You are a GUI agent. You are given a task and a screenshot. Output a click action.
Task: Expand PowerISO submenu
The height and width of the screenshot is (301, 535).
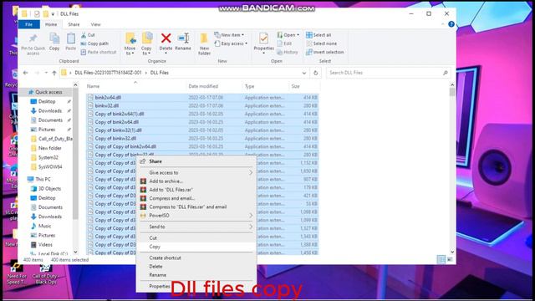coord(196,216)
